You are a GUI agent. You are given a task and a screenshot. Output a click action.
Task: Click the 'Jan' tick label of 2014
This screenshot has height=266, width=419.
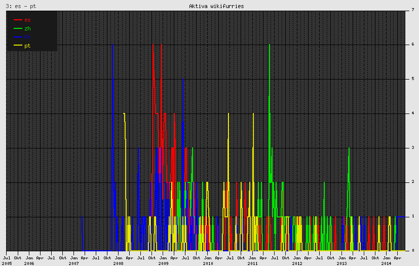[387, 258]
